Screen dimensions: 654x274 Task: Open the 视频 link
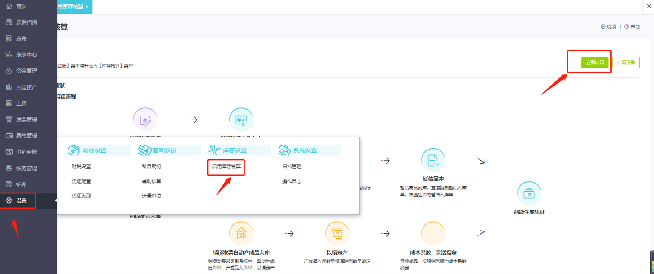coord(608,27)
